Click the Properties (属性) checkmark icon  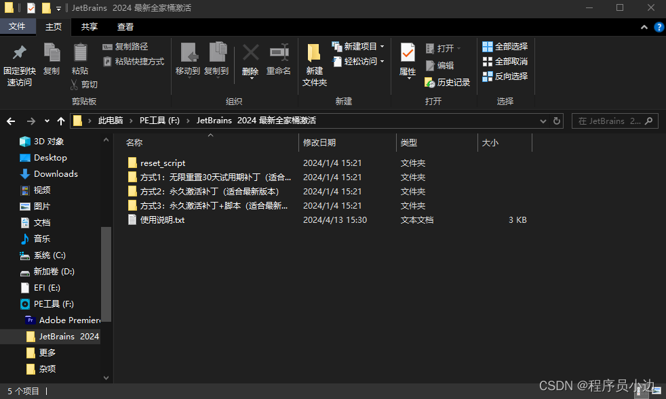click(x=408, y=54)
